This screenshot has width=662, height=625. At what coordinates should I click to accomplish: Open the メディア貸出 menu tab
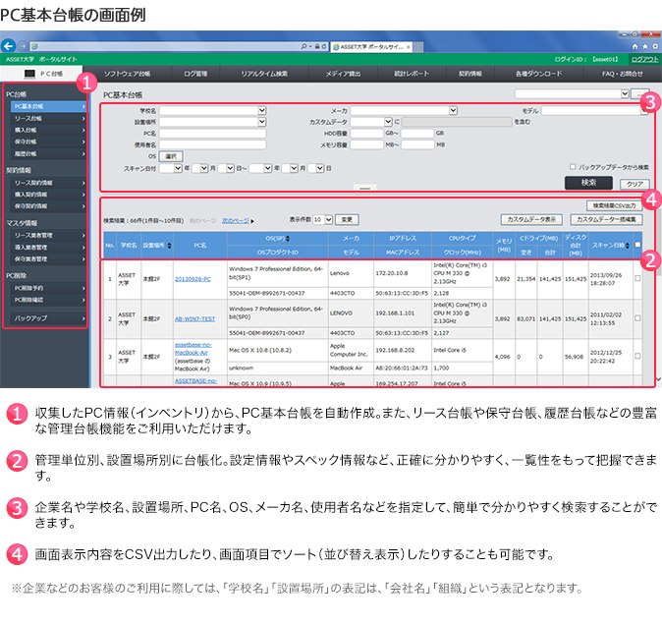[343, 74]
